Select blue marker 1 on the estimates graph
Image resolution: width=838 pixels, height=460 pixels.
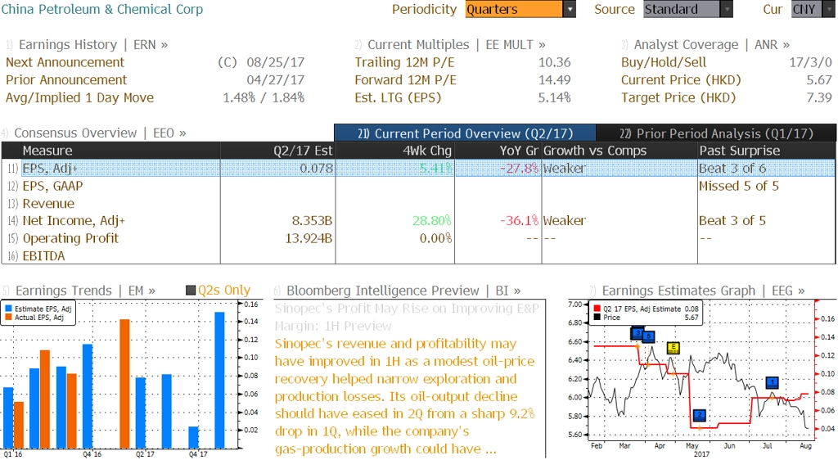point(772,382)
